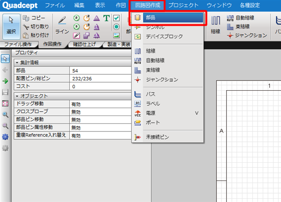Choose 未接続ピン menu entry

pyautogui.click(x=168, y=137)
